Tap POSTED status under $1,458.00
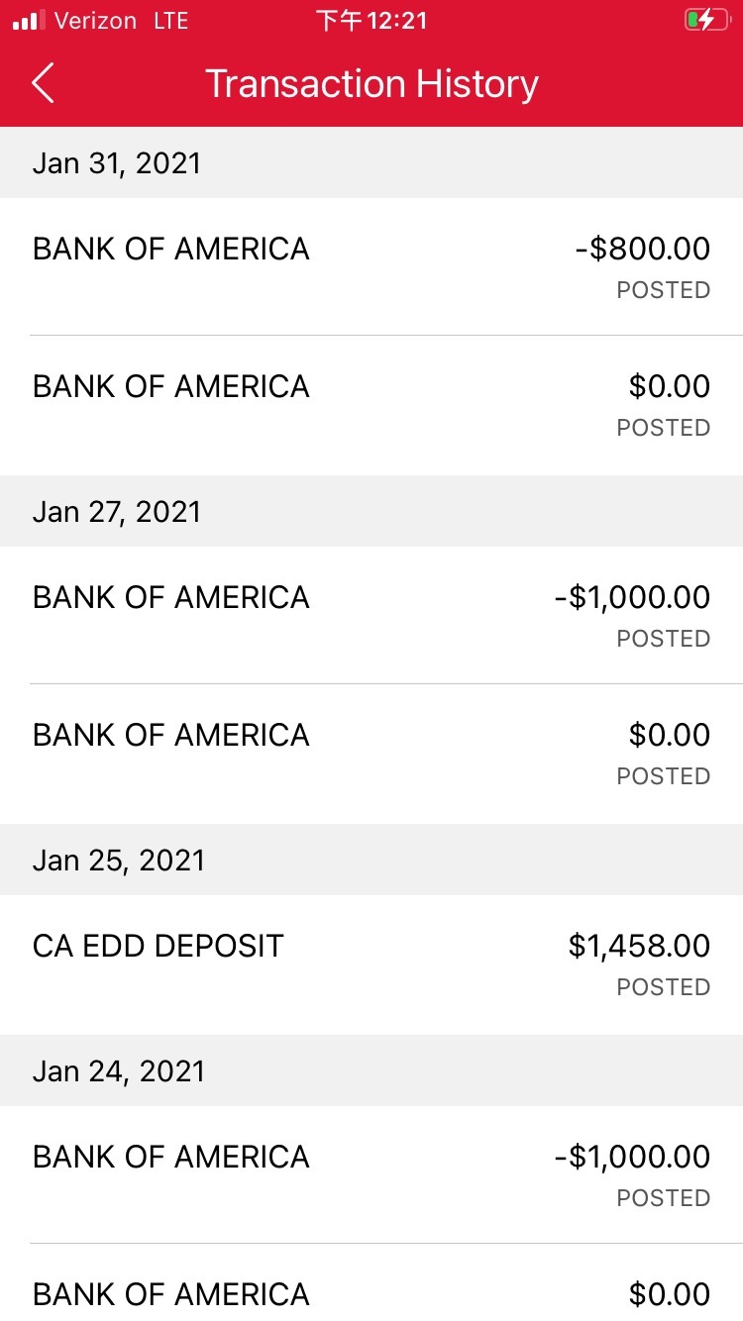The width and height of the screenshot is (743, 1321). [663, 987]
